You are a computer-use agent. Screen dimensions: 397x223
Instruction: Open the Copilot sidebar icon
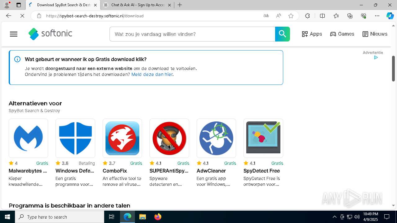[x=390, y=16]
